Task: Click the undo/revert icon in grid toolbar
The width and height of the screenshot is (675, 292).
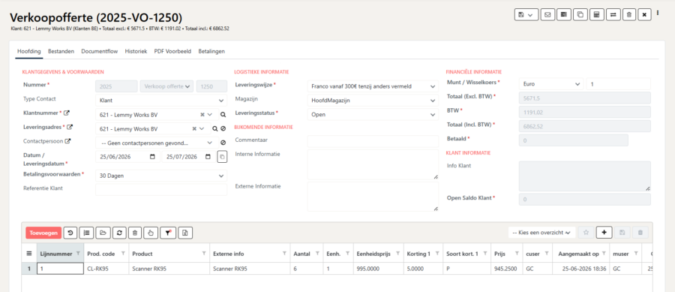Action: (x=70, y=233)
